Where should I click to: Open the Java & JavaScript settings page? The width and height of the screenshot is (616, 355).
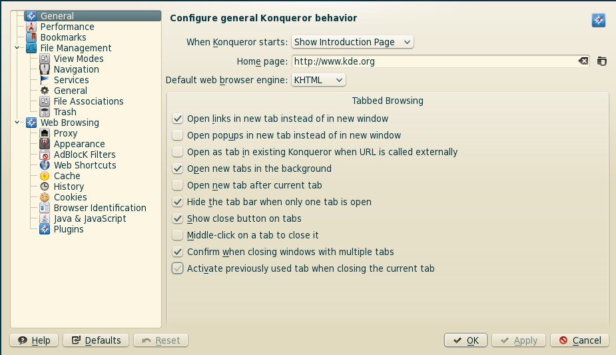90,218
